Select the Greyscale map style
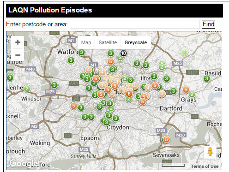The image size is (229, 172). coord(136,42)
